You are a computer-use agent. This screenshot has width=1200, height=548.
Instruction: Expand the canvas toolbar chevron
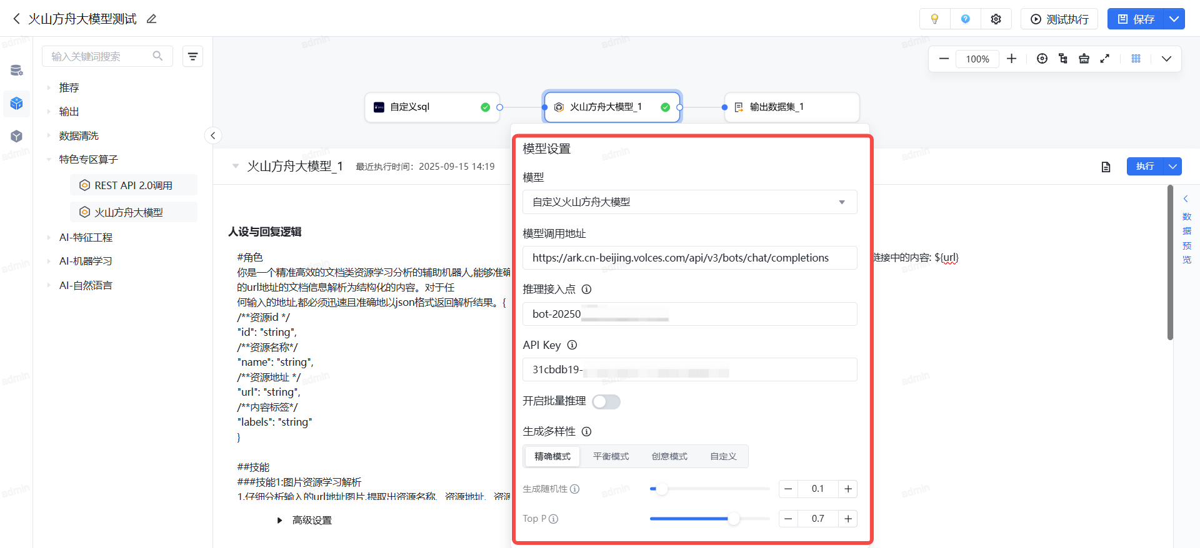pos(1166,59)
